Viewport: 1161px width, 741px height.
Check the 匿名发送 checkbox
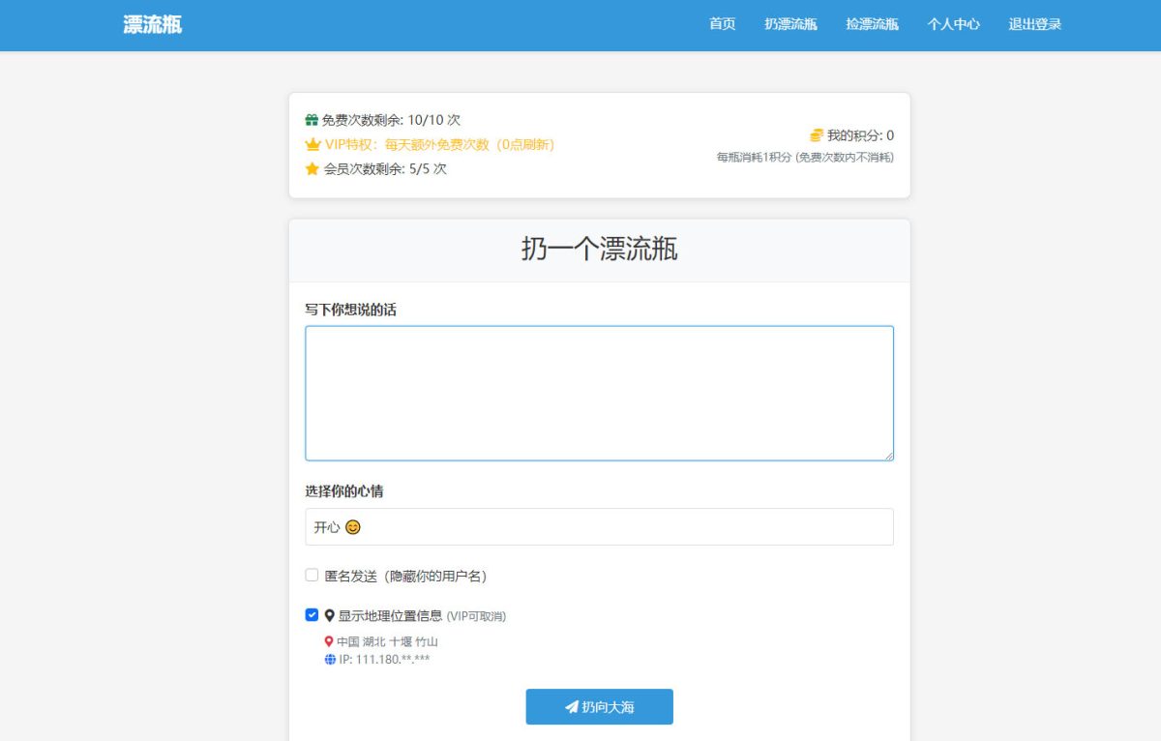[312, 575]
